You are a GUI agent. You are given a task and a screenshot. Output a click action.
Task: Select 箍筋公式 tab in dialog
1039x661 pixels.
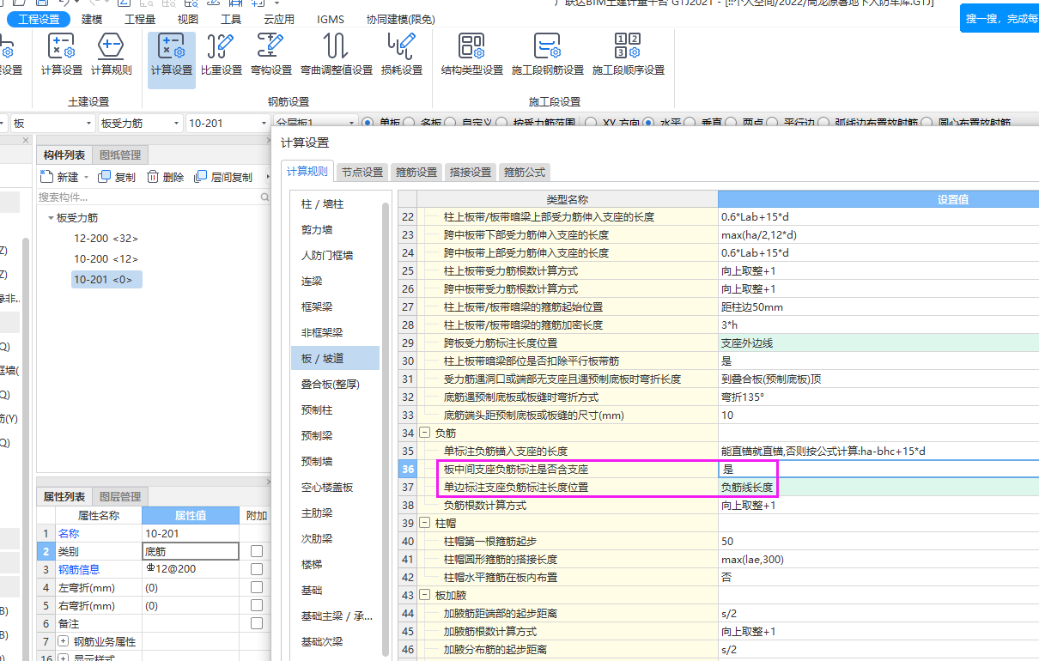pos(524,172)
